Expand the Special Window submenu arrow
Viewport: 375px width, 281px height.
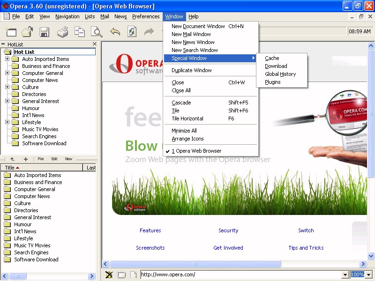pyautogui.click(x=253, y=58)
